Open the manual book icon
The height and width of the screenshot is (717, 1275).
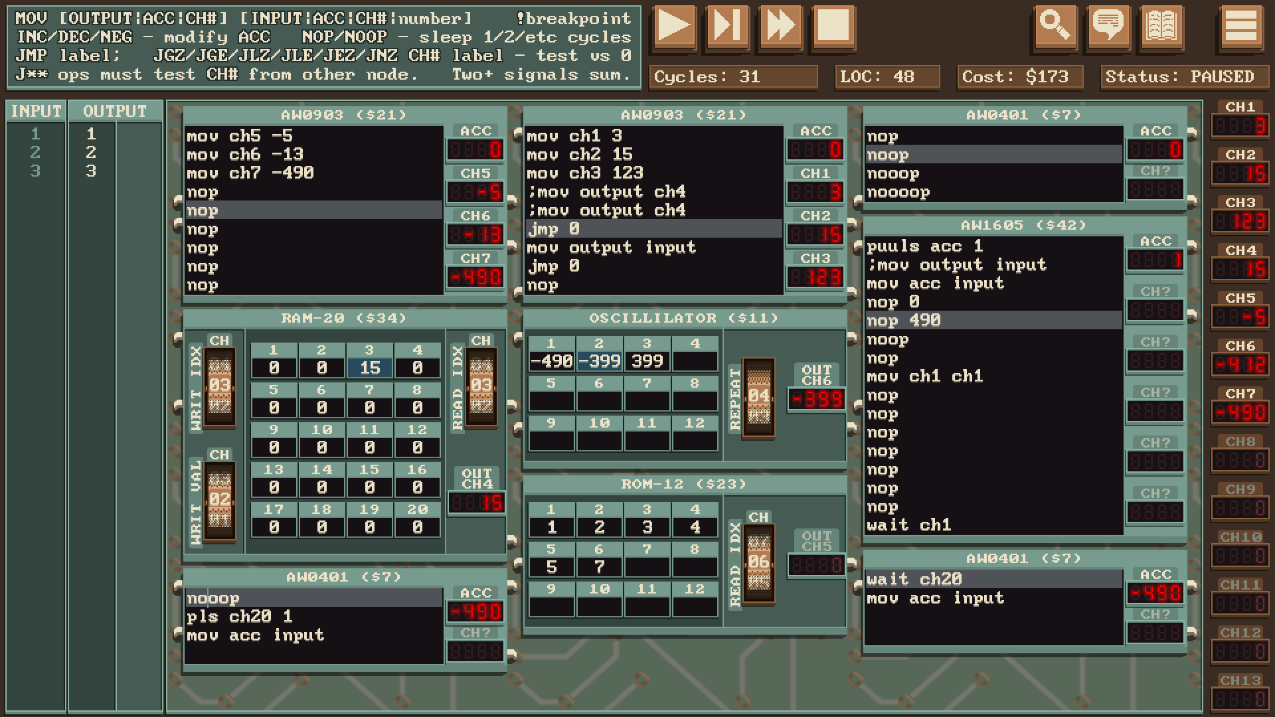click(1161, 27)
